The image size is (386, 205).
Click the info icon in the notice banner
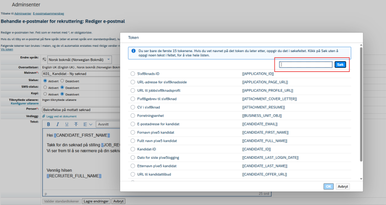[x=134, y=51]
